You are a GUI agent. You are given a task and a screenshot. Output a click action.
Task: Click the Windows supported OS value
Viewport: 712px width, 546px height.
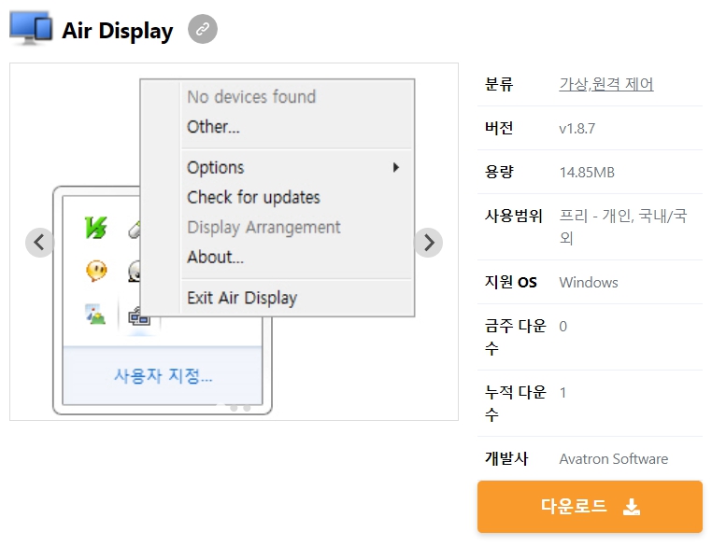[589, 283]
